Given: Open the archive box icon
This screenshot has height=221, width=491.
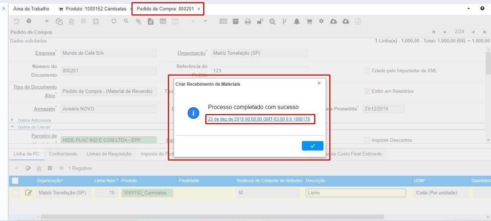Looking at the screenshot, I should 236,22.
